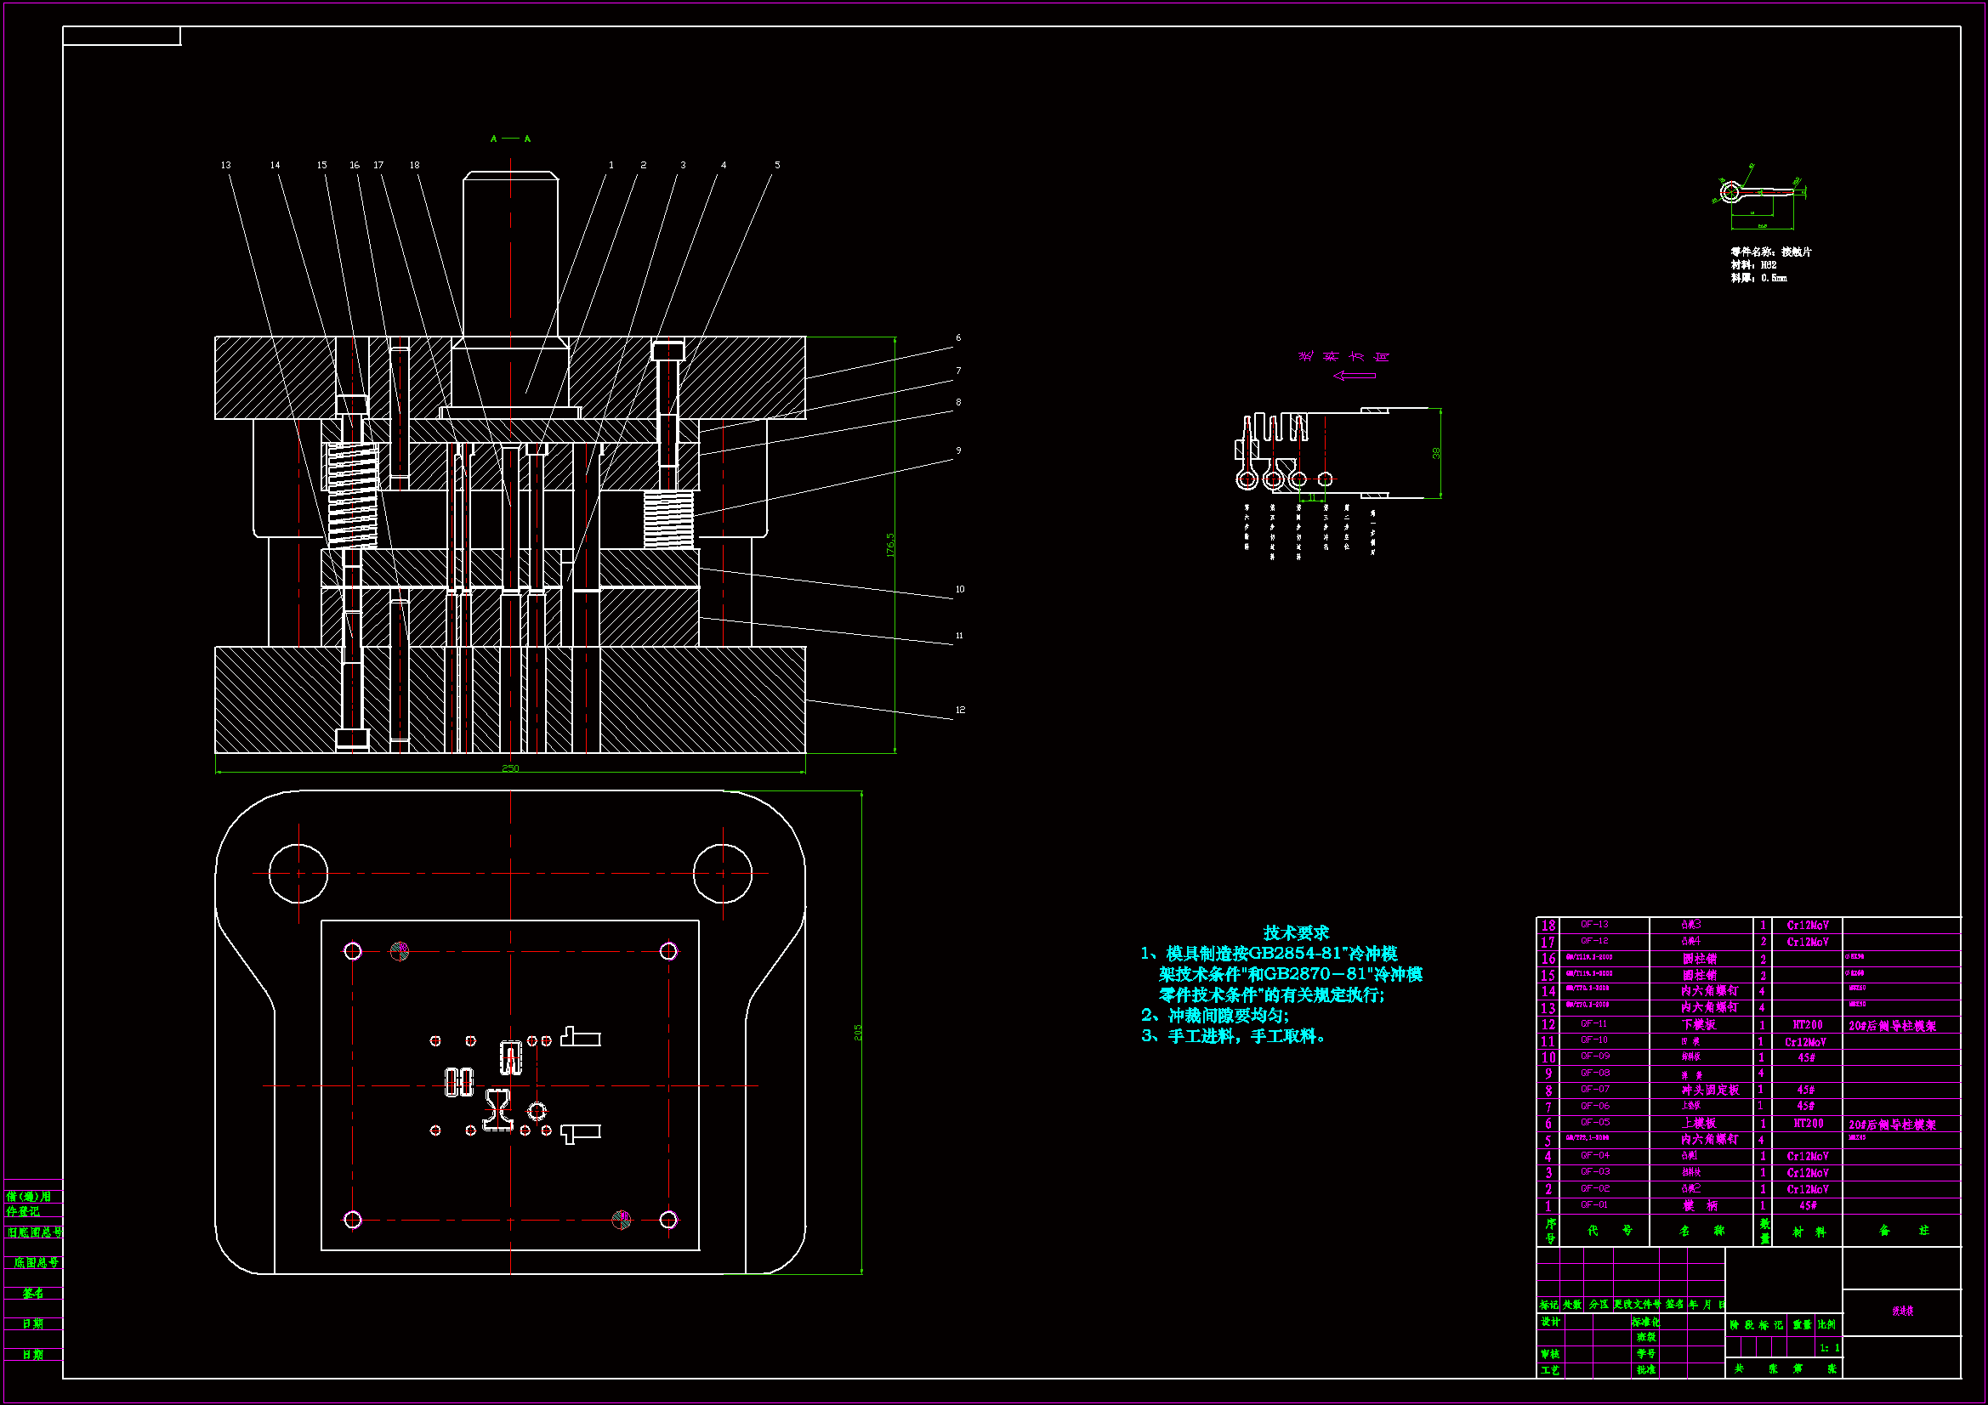This screenshot has height=1405, width=1988.
Task: Click the HT200 material cell in row 12
Action: click(1808, 1025)
